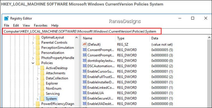Click the Servicing folder icon

(x=42, y=94)
